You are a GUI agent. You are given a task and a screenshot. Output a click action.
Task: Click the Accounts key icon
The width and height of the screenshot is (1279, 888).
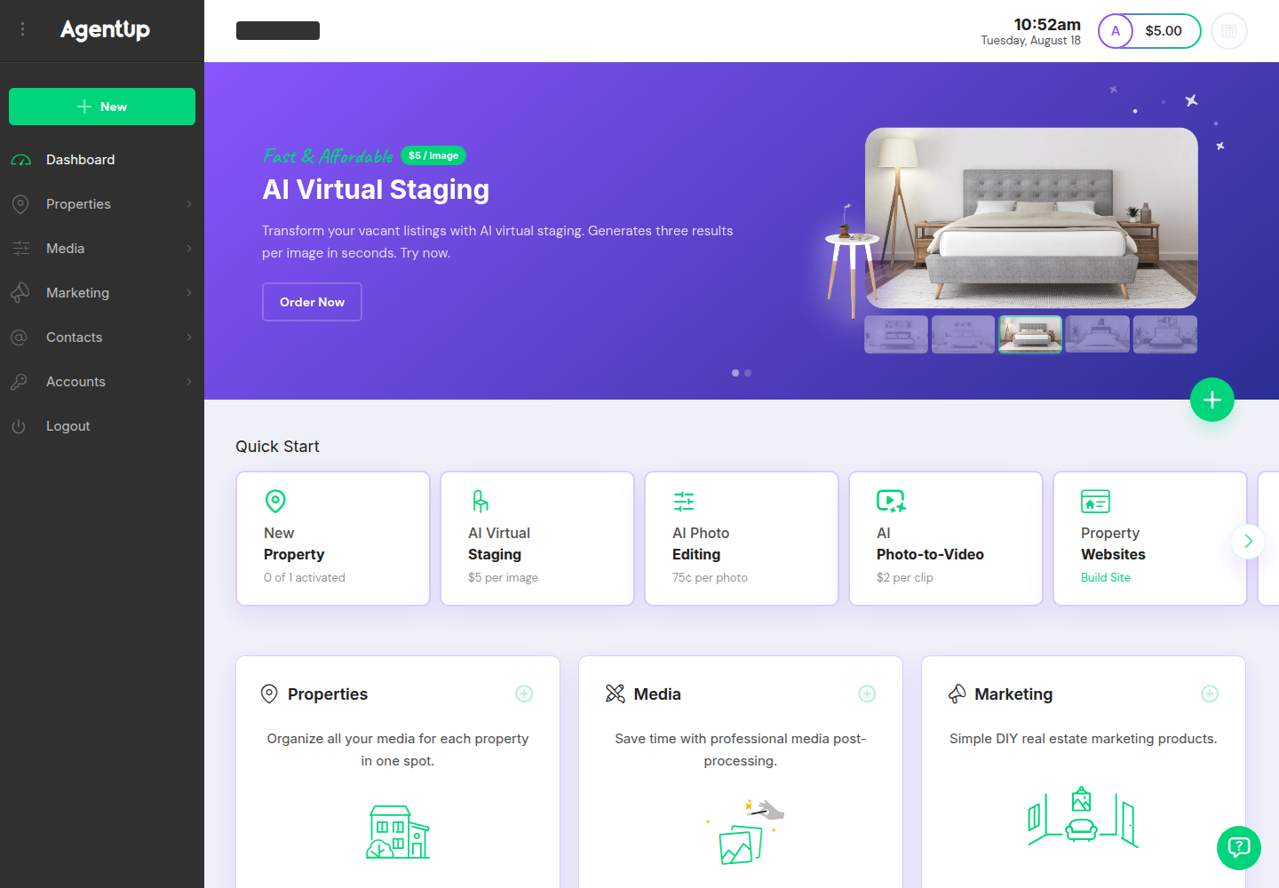[x=20, y=382]
